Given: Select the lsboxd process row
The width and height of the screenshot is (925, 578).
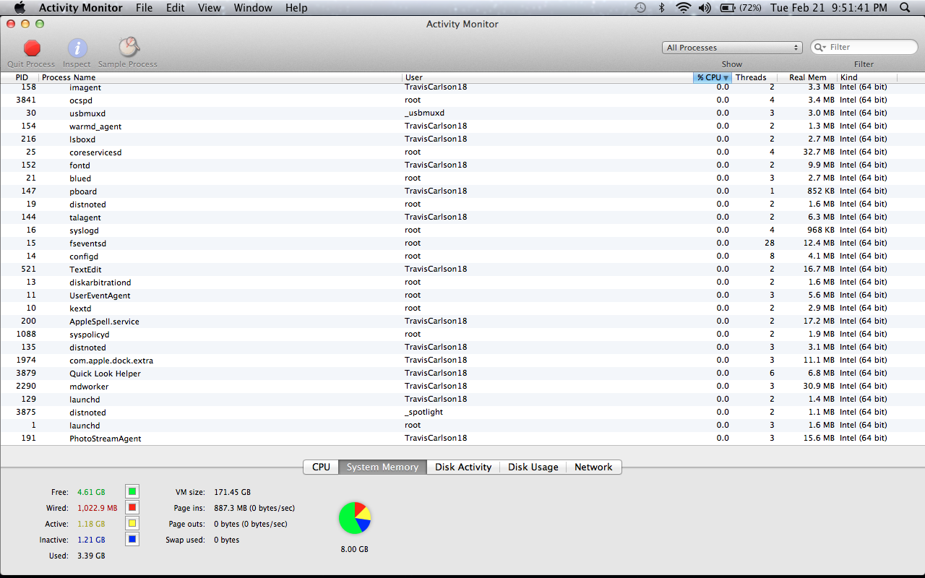Looking at the screenshot, I should 462,139.
